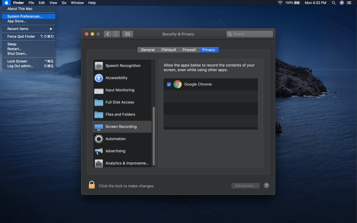357x223 pixels.
Task: Select the Accessibility icon in the sidebar
Action: (99, 78)
